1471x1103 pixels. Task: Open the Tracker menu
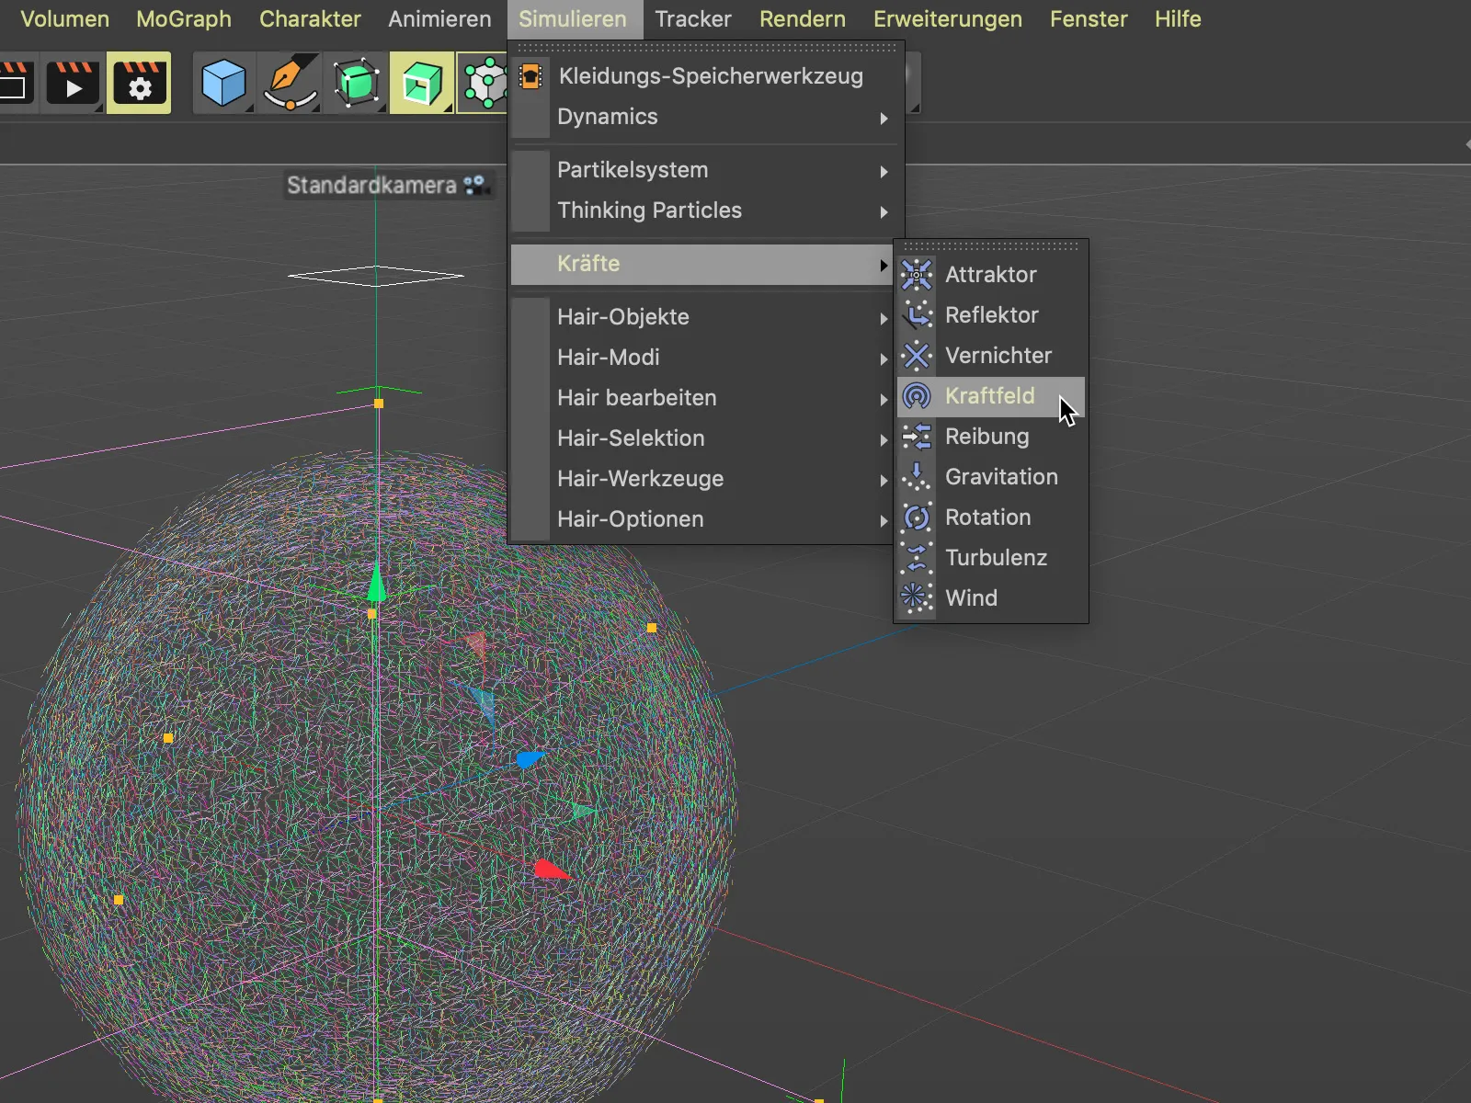point(693,19)
